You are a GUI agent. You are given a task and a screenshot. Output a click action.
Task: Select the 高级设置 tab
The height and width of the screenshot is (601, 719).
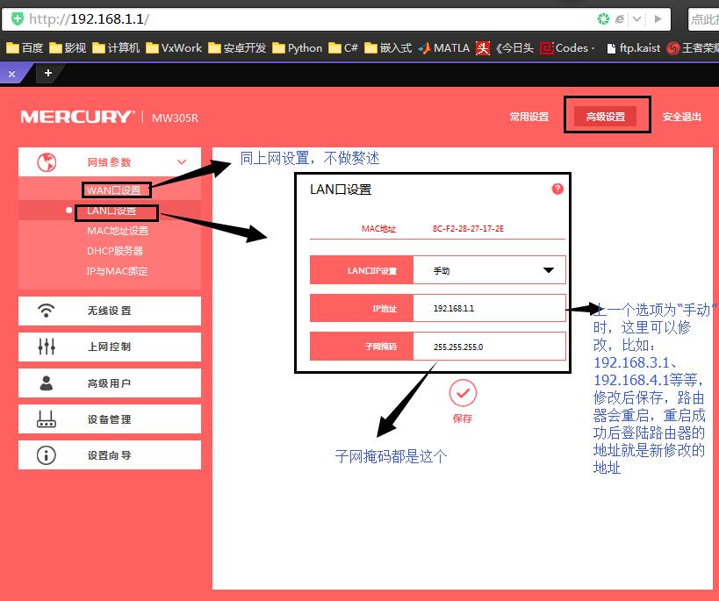(607, 115)
